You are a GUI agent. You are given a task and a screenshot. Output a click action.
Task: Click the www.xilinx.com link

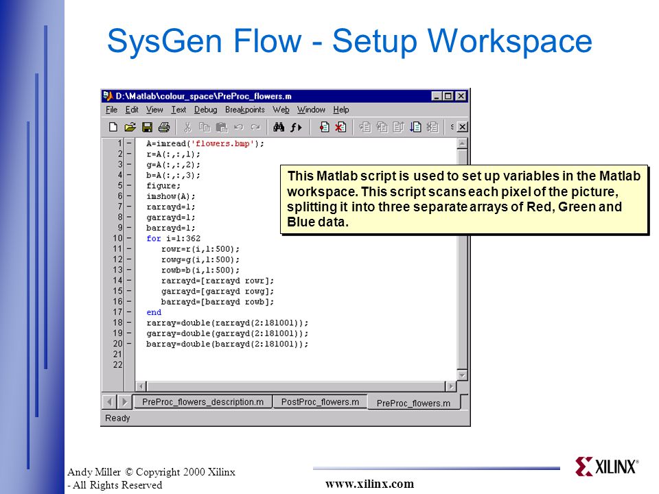coord(369,484)
